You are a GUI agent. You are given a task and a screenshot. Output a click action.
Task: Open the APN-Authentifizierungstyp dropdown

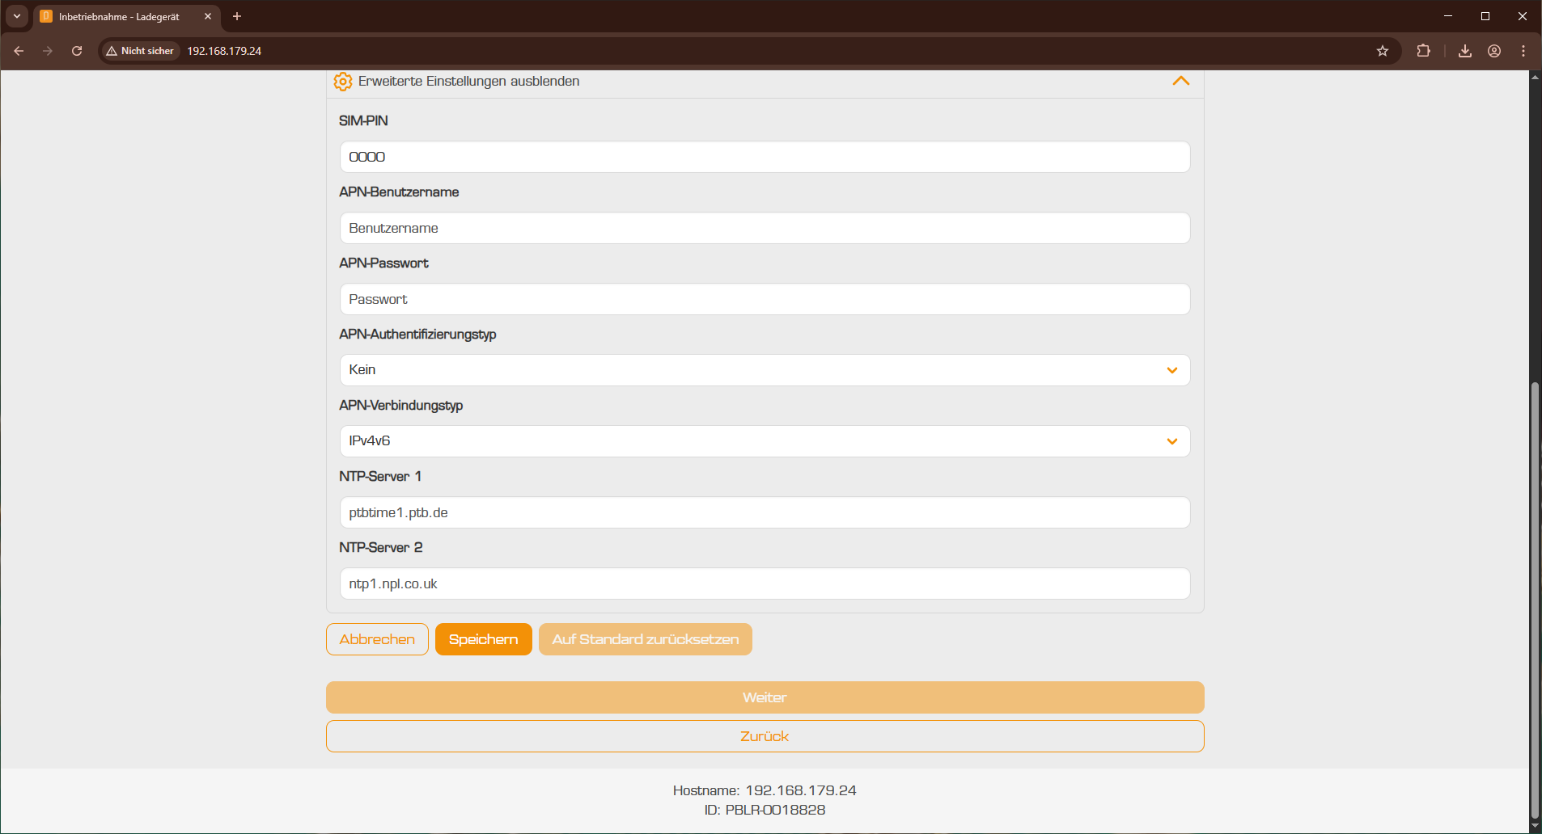coord(765,370)
